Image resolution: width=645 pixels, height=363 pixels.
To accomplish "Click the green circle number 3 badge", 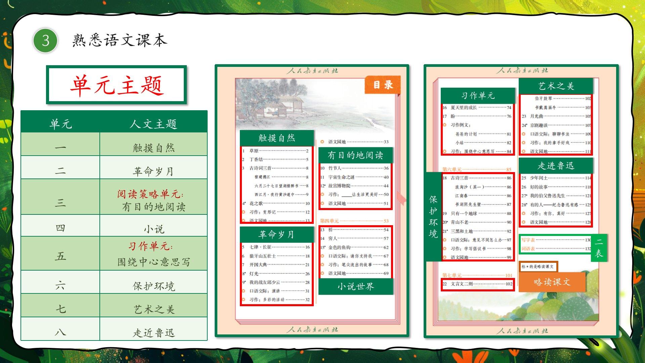I will click(x=45, y=41).
